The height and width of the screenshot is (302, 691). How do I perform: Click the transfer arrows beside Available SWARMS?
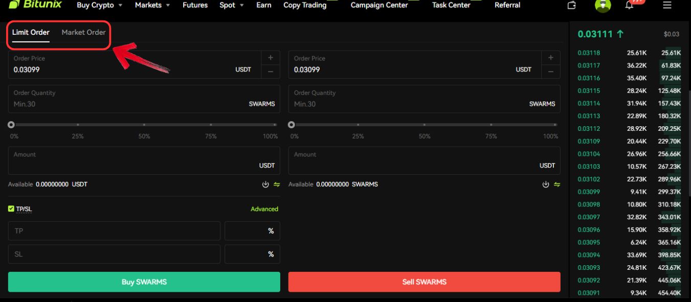(557, 184)
